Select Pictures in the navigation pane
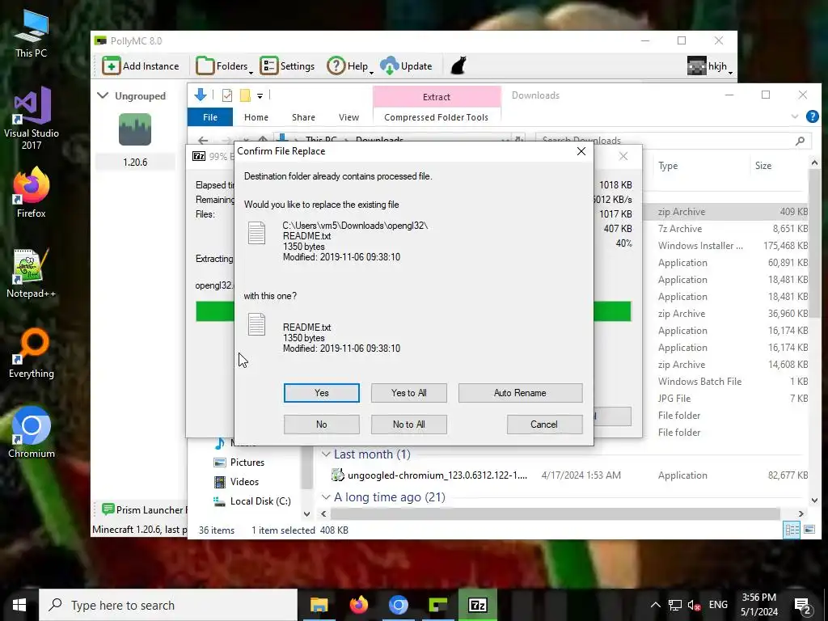The image size is (828, 621). pos(247,462)
